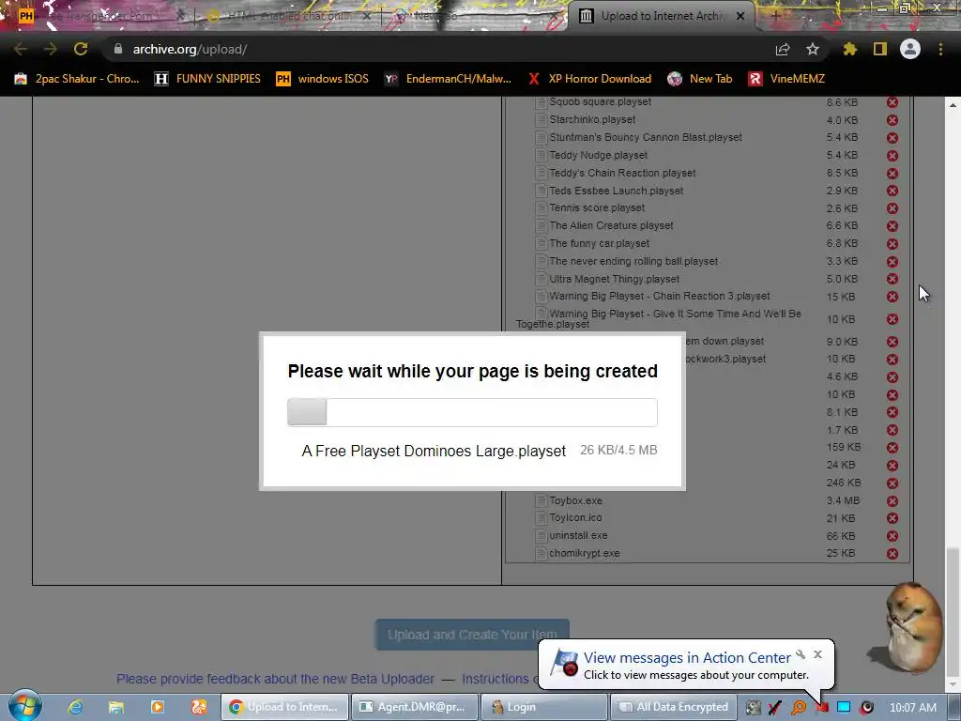The height and width of the screenshot is (721, 961).
Task: Open the taskbar clock showing 10:07 AM
Action: pyautogui.click(x=912, y=708)
